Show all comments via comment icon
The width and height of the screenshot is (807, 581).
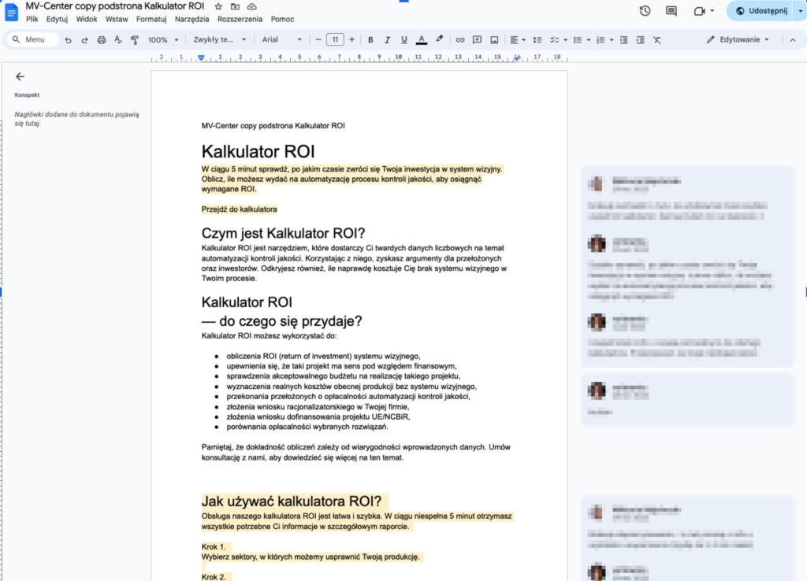(x=671, y=11)
